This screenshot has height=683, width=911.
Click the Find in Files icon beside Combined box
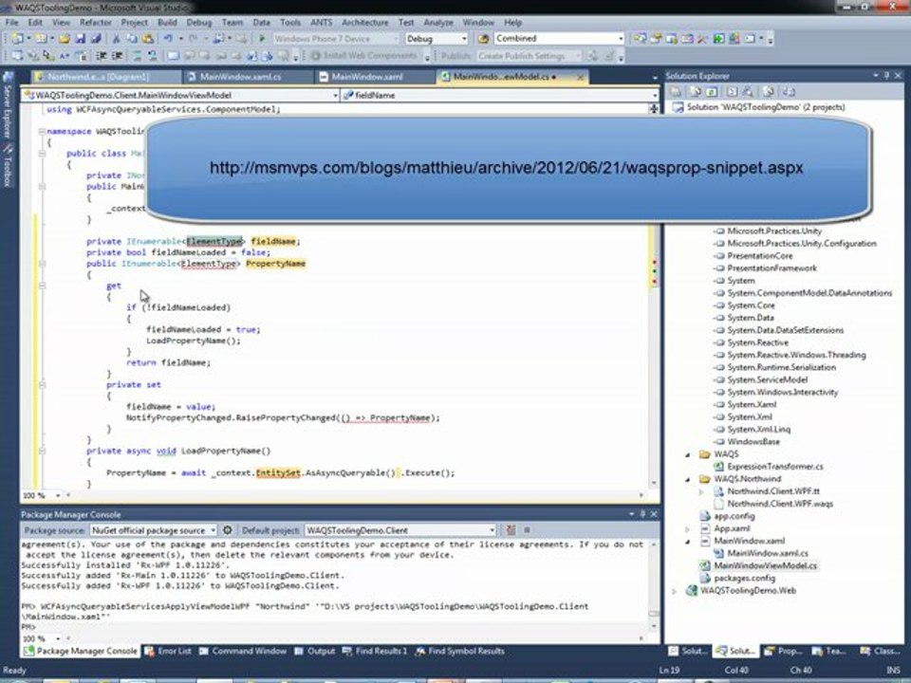[483, 39]
